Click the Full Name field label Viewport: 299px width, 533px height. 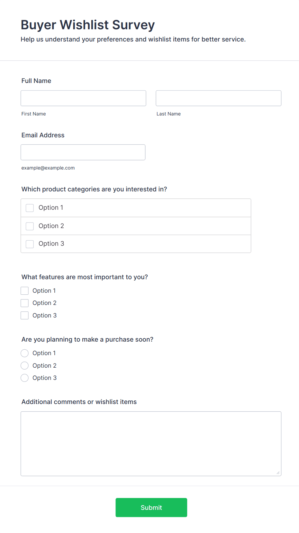pyautogui.click(x=36, y=81)
